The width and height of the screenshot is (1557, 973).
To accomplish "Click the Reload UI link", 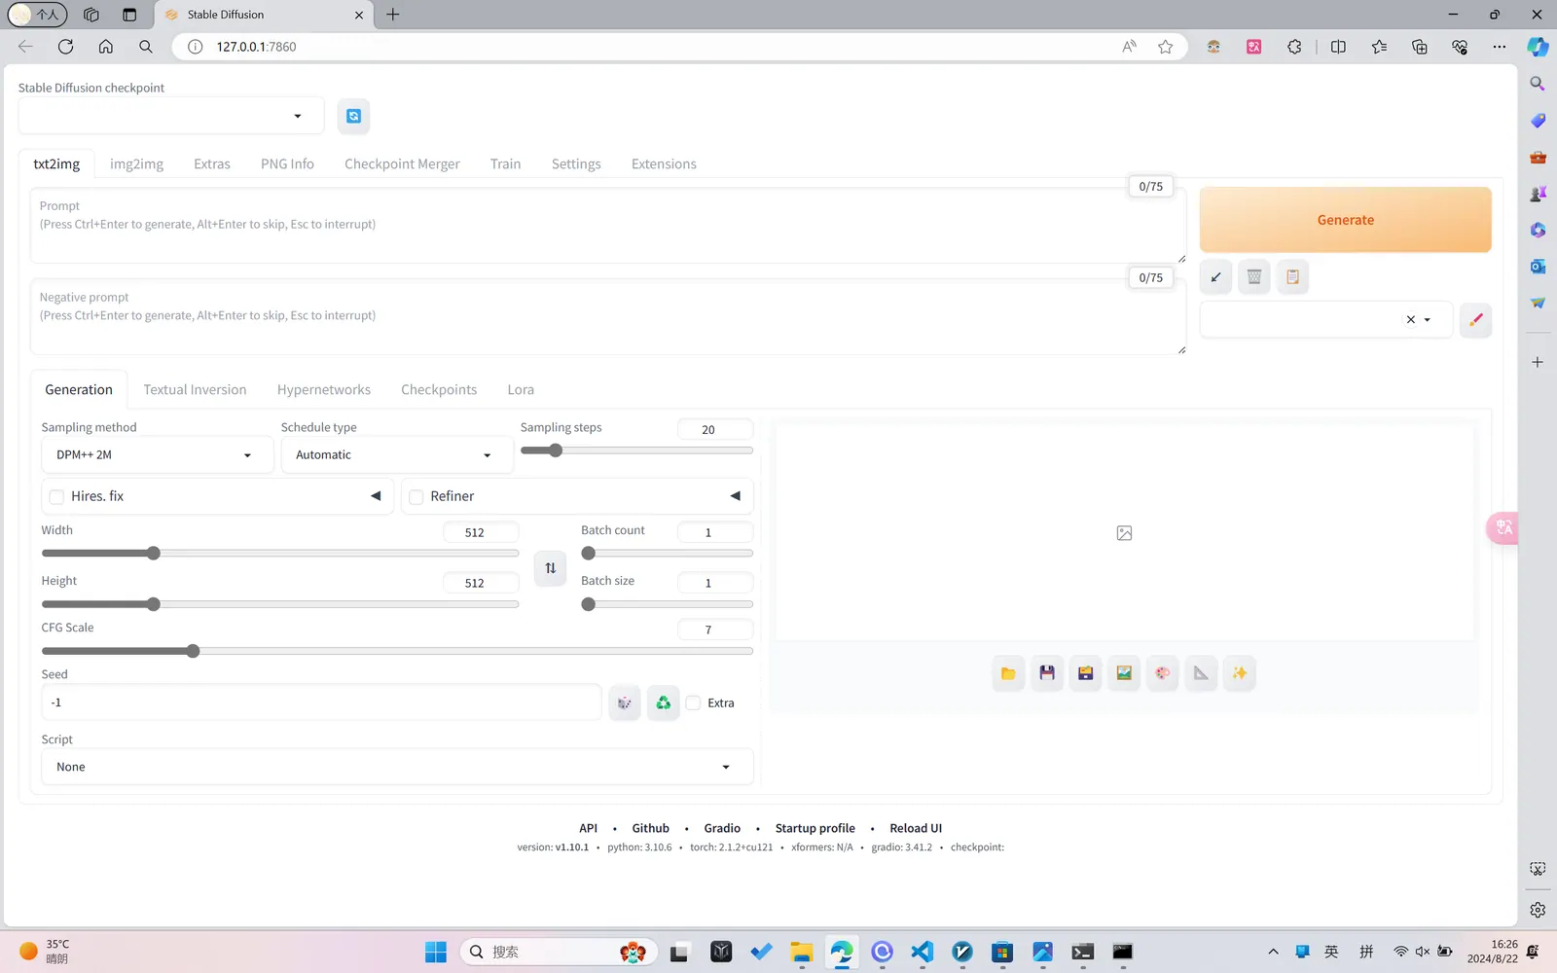I will [915, 828].
